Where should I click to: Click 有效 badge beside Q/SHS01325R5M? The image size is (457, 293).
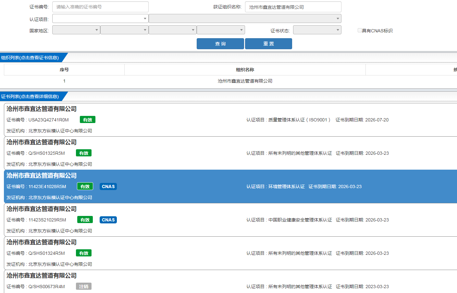(84, 153)
